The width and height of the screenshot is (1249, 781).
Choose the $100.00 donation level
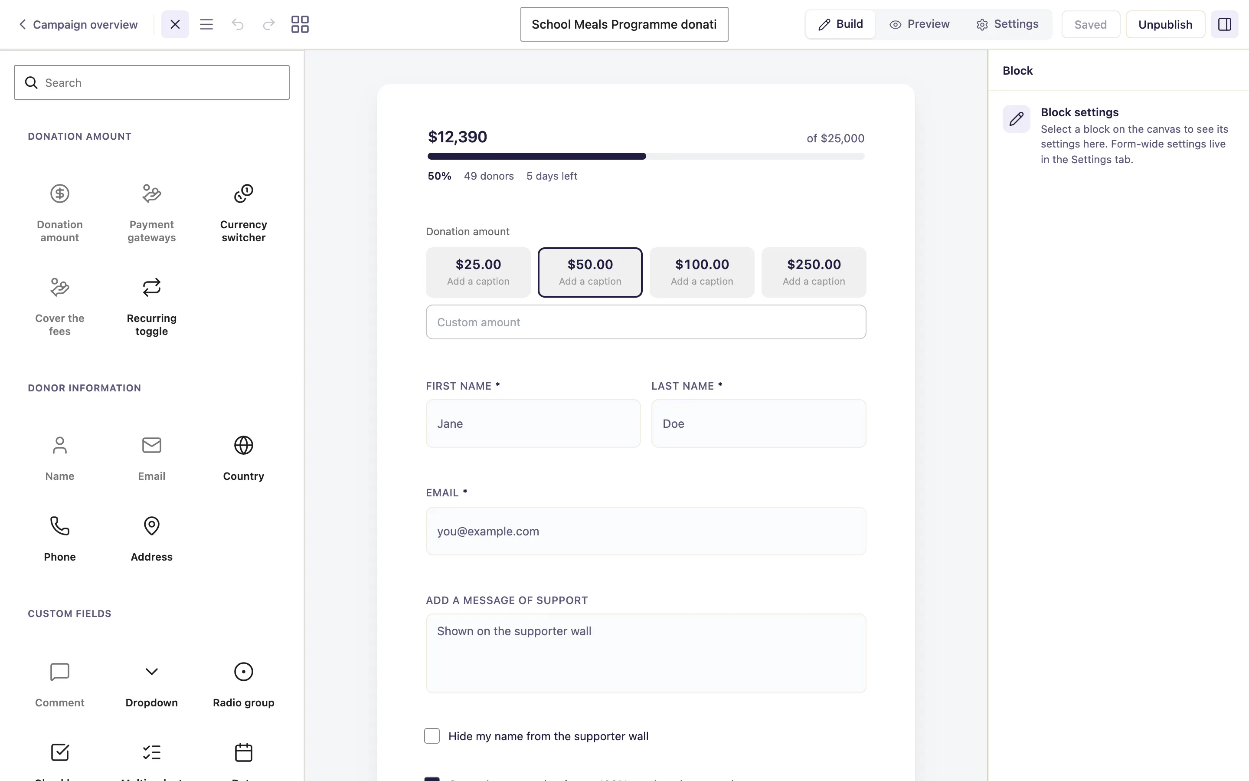click(x=702, y=272)
